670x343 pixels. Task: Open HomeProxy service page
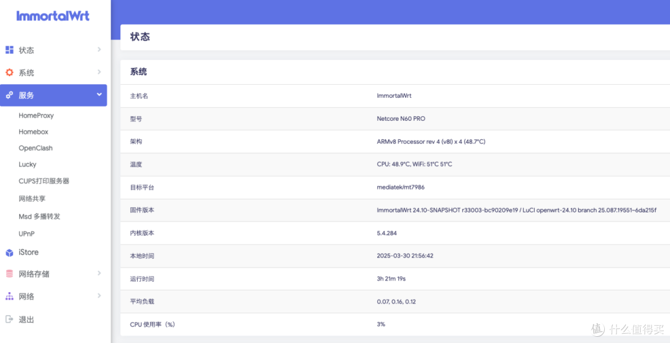pyautogui.click(x=36, y=116)
